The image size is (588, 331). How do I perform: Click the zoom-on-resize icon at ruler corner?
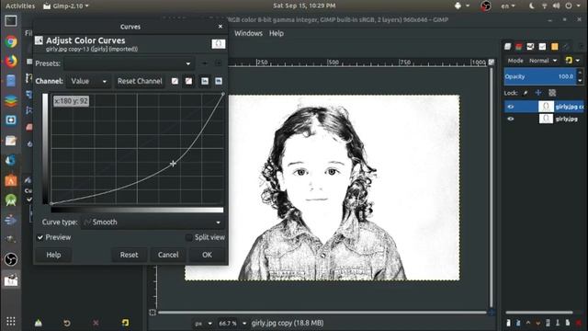click(x=492, y=63)
